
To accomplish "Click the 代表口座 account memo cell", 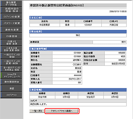I will click(114, 25).
